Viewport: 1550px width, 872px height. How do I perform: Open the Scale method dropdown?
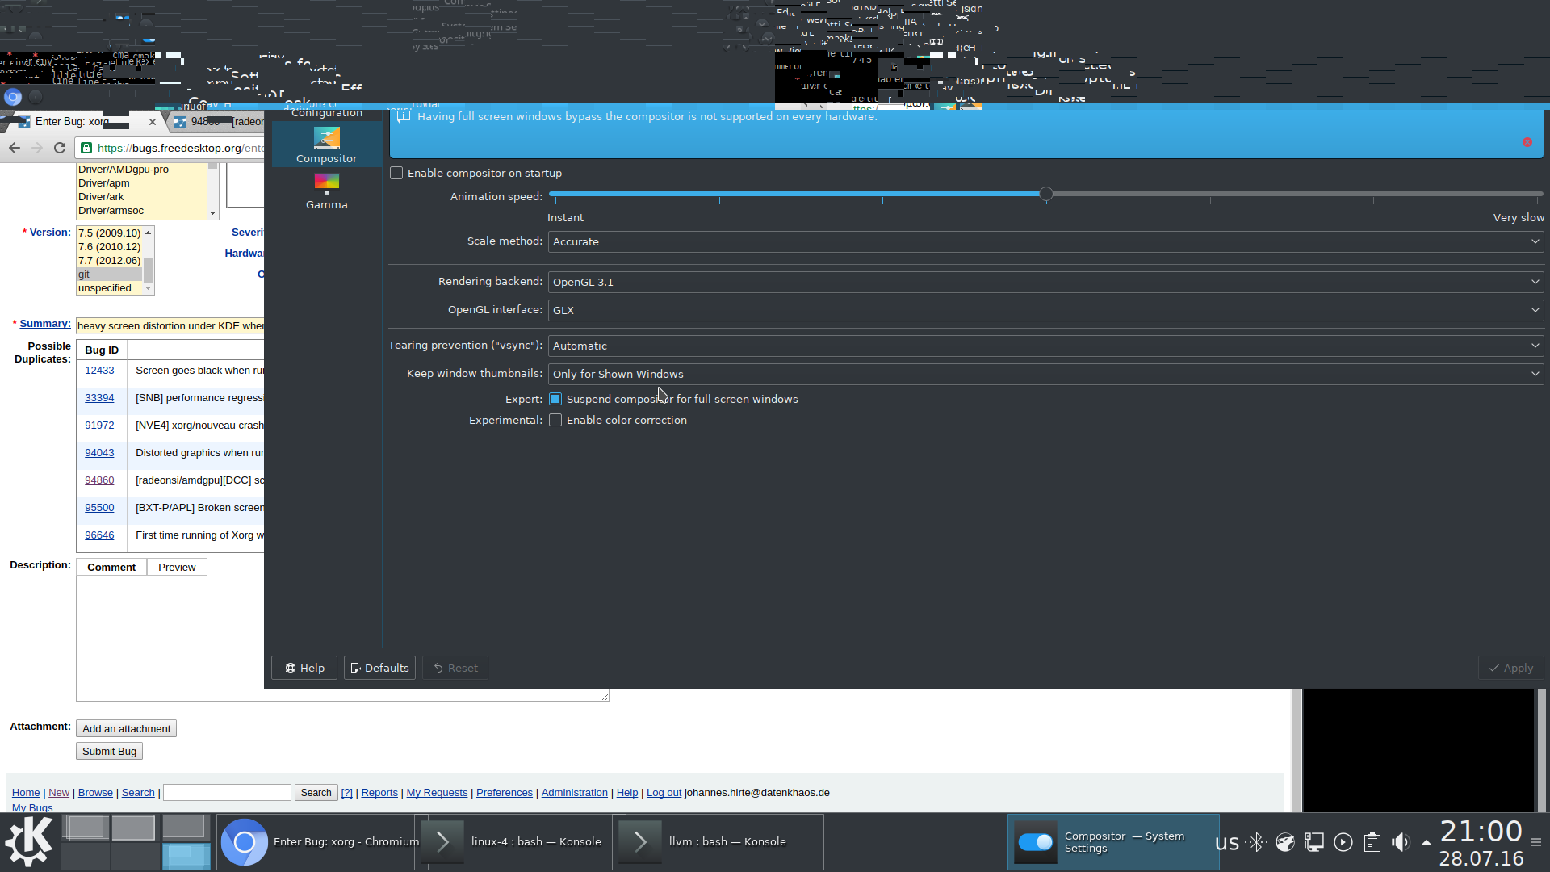(x=1045, y=241)
